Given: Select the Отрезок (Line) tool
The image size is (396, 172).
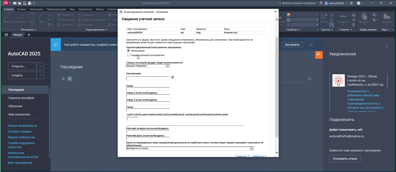Looking at the screenshot, I should point(7,18).
